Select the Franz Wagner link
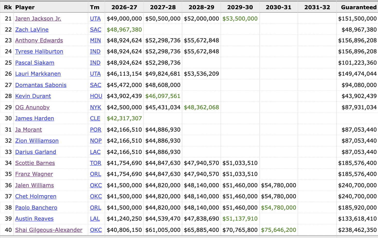The height and width of the screenshot is (238, 378). point(34,174)
